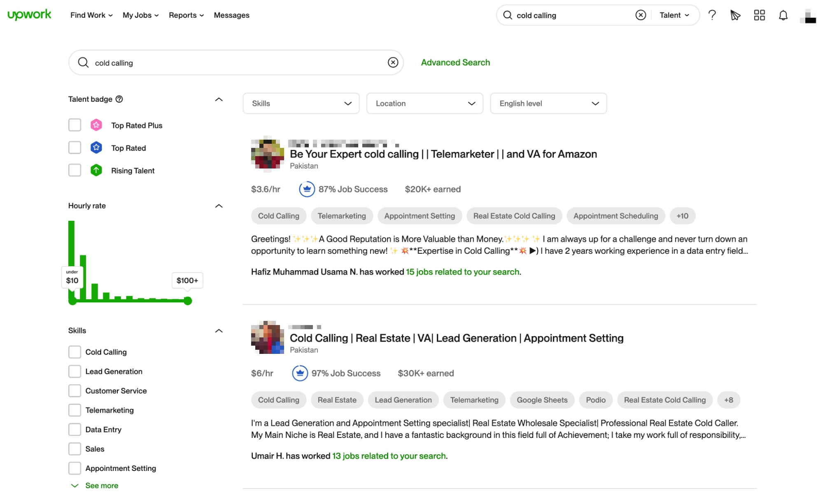The height and width of the screenshot is (496, 823).
Task: Click the Real Estate Cold Calling tag of first profile
Action: coord(514,216)
